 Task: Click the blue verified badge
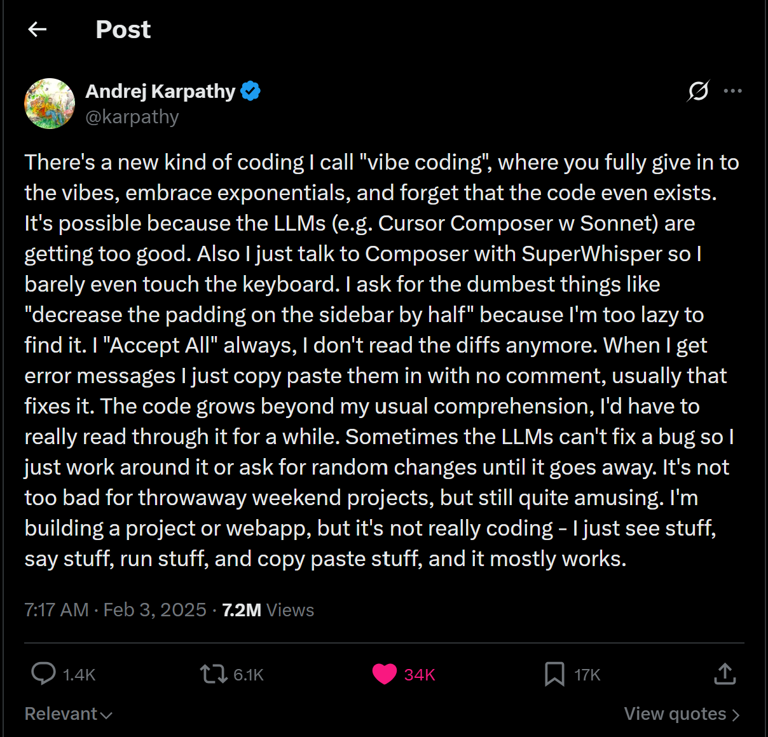(x=250, y=91)
